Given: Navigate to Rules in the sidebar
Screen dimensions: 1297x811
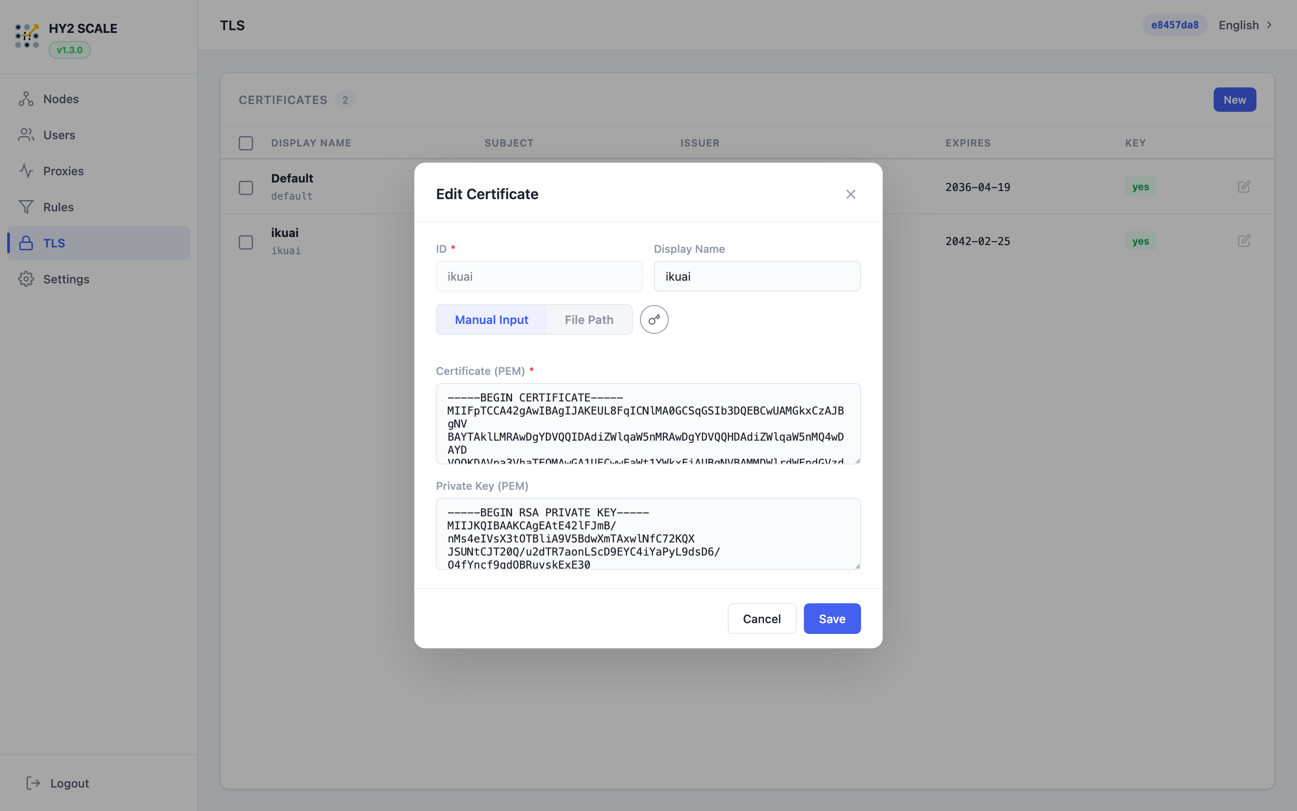Looking at the screenshot, I should [59, 207].
